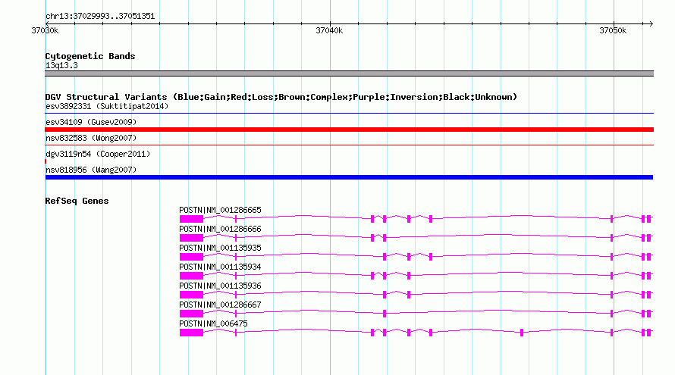Click the small red dgv3119n54 marker

click(46, 161)
